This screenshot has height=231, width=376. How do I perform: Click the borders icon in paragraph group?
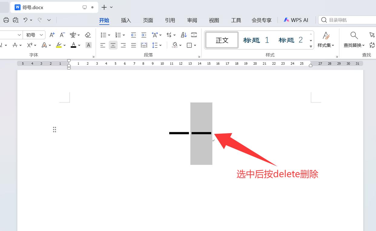tap(190, 45)
